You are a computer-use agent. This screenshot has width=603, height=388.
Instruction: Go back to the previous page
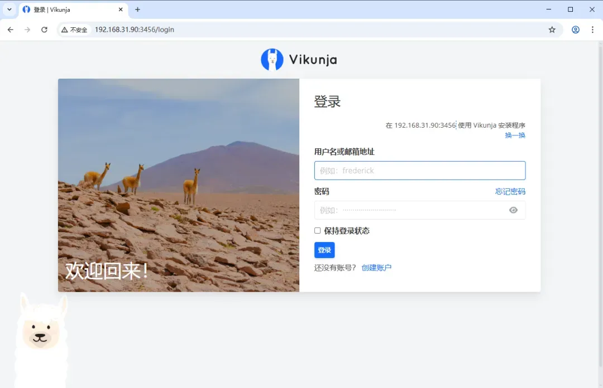coord(10,30)
